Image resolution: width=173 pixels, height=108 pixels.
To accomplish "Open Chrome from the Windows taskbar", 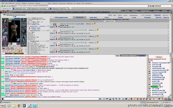I will click(x=19, y=106).
